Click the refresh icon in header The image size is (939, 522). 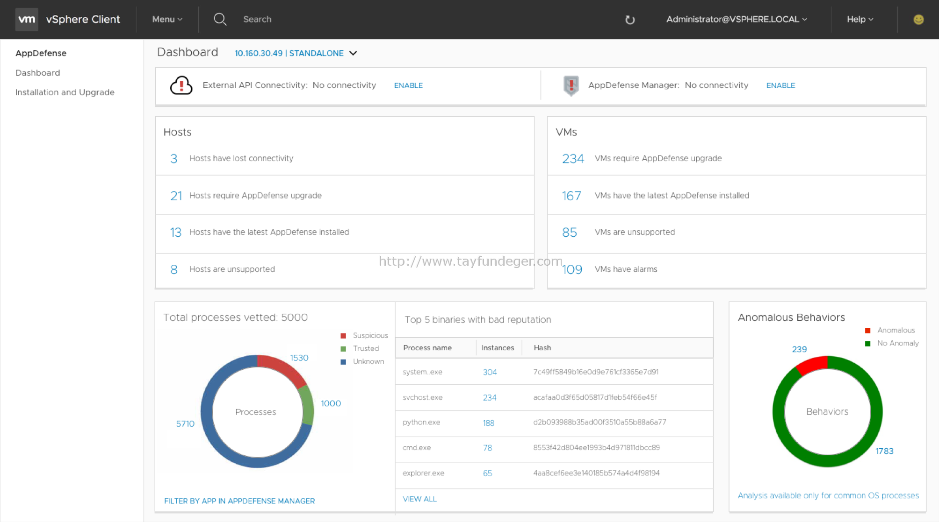(630, 20)
